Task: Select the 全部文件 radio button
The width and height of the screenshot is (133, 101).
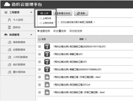Action: 38,31
